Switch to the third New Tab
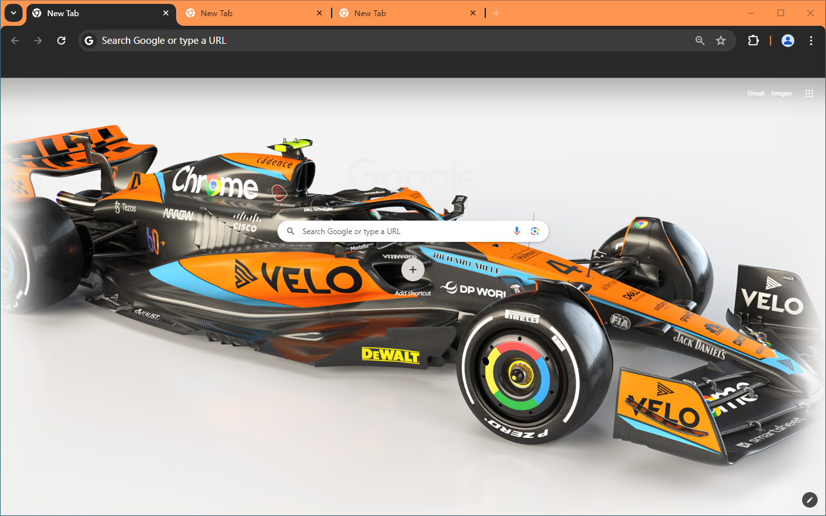The width and height of the screenshot is (826, 516). [408, 13]
